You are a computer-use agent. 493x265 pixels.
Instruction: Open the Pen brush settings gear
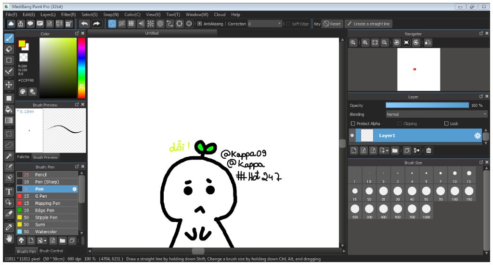tap(75, 189)
